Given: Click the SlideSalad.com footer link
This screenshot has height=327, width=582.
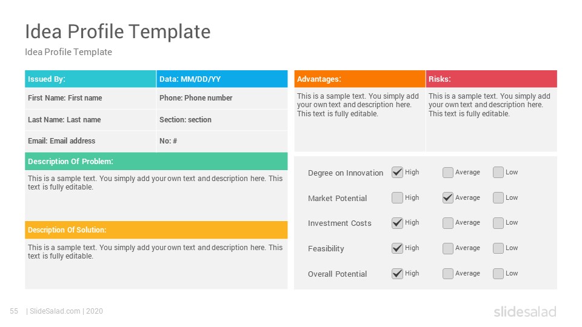Looking at the screenshot, I should (55, 311).
